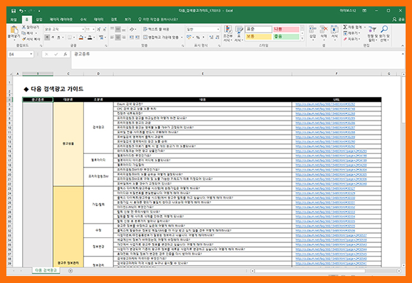Toggle middle align button
The image size is (412, 283).
[x=118, y=29]
